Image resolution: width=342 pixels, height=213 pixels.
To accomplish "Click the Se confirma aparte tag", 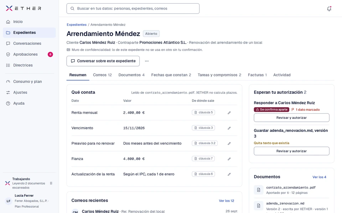I will (271, 110).
